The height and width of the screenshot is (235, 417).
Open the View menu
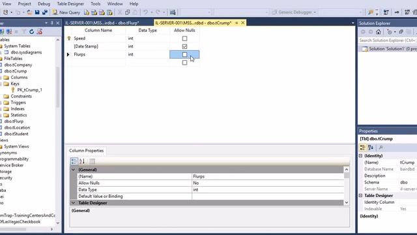click(7, 4)
